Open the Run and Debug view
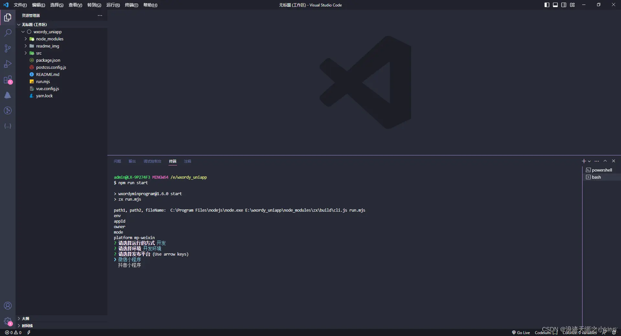The height and width of the screenshot is (336, 621). pyautogui.click(x=8, y=64)
